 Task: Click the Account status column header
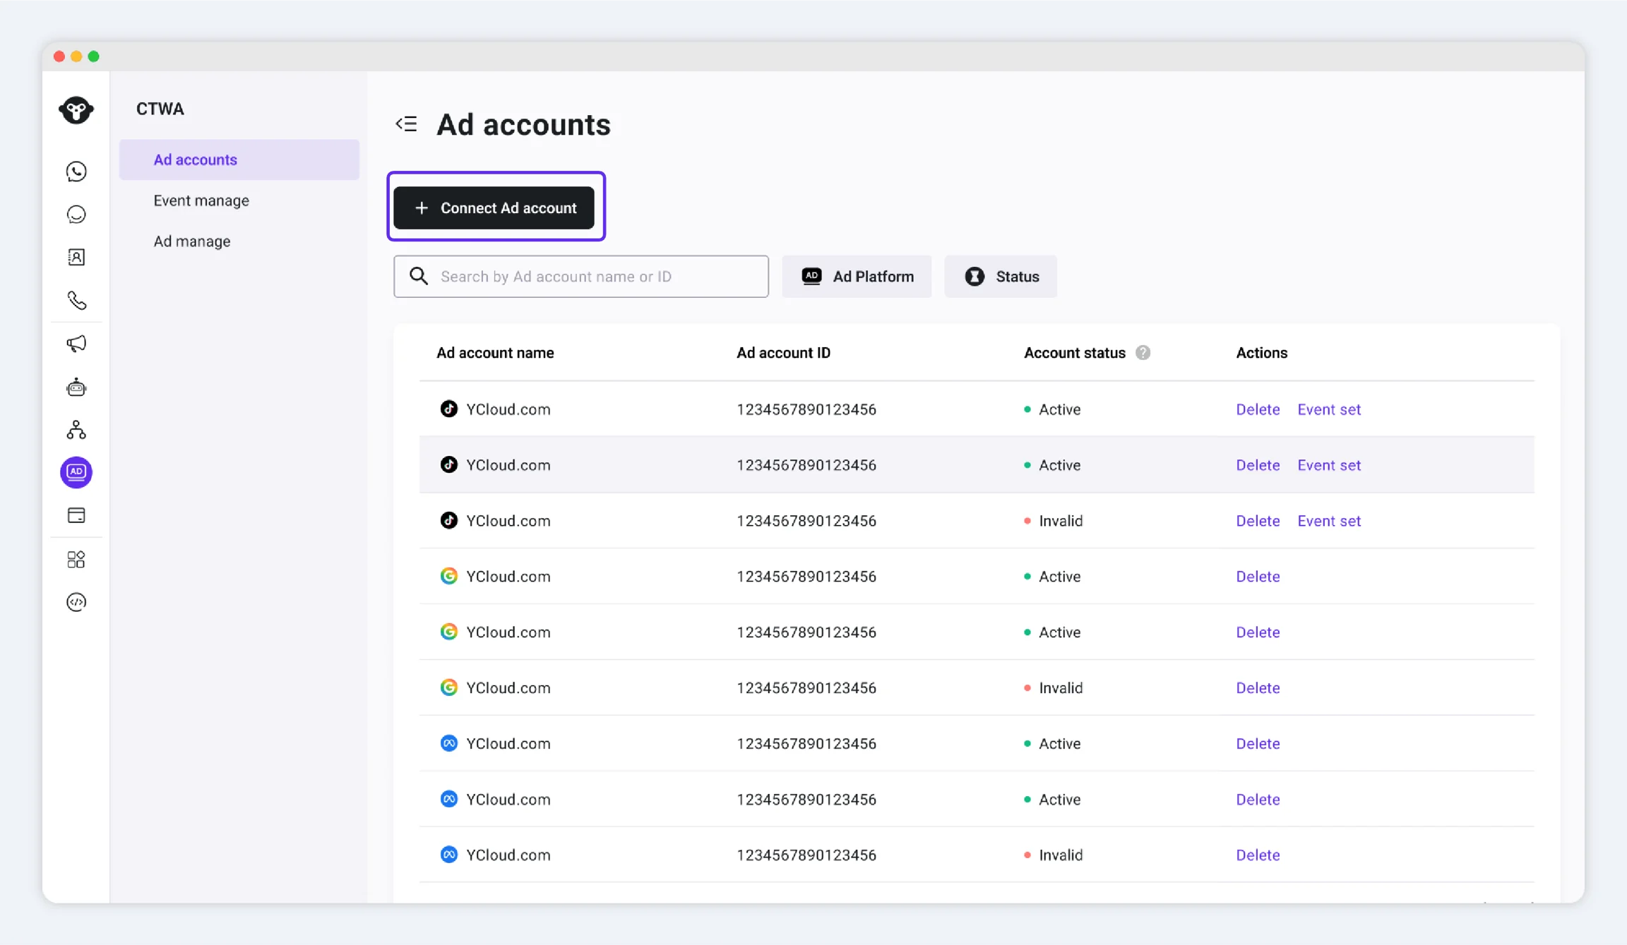pyautogui.click(x=1074, y=353)
